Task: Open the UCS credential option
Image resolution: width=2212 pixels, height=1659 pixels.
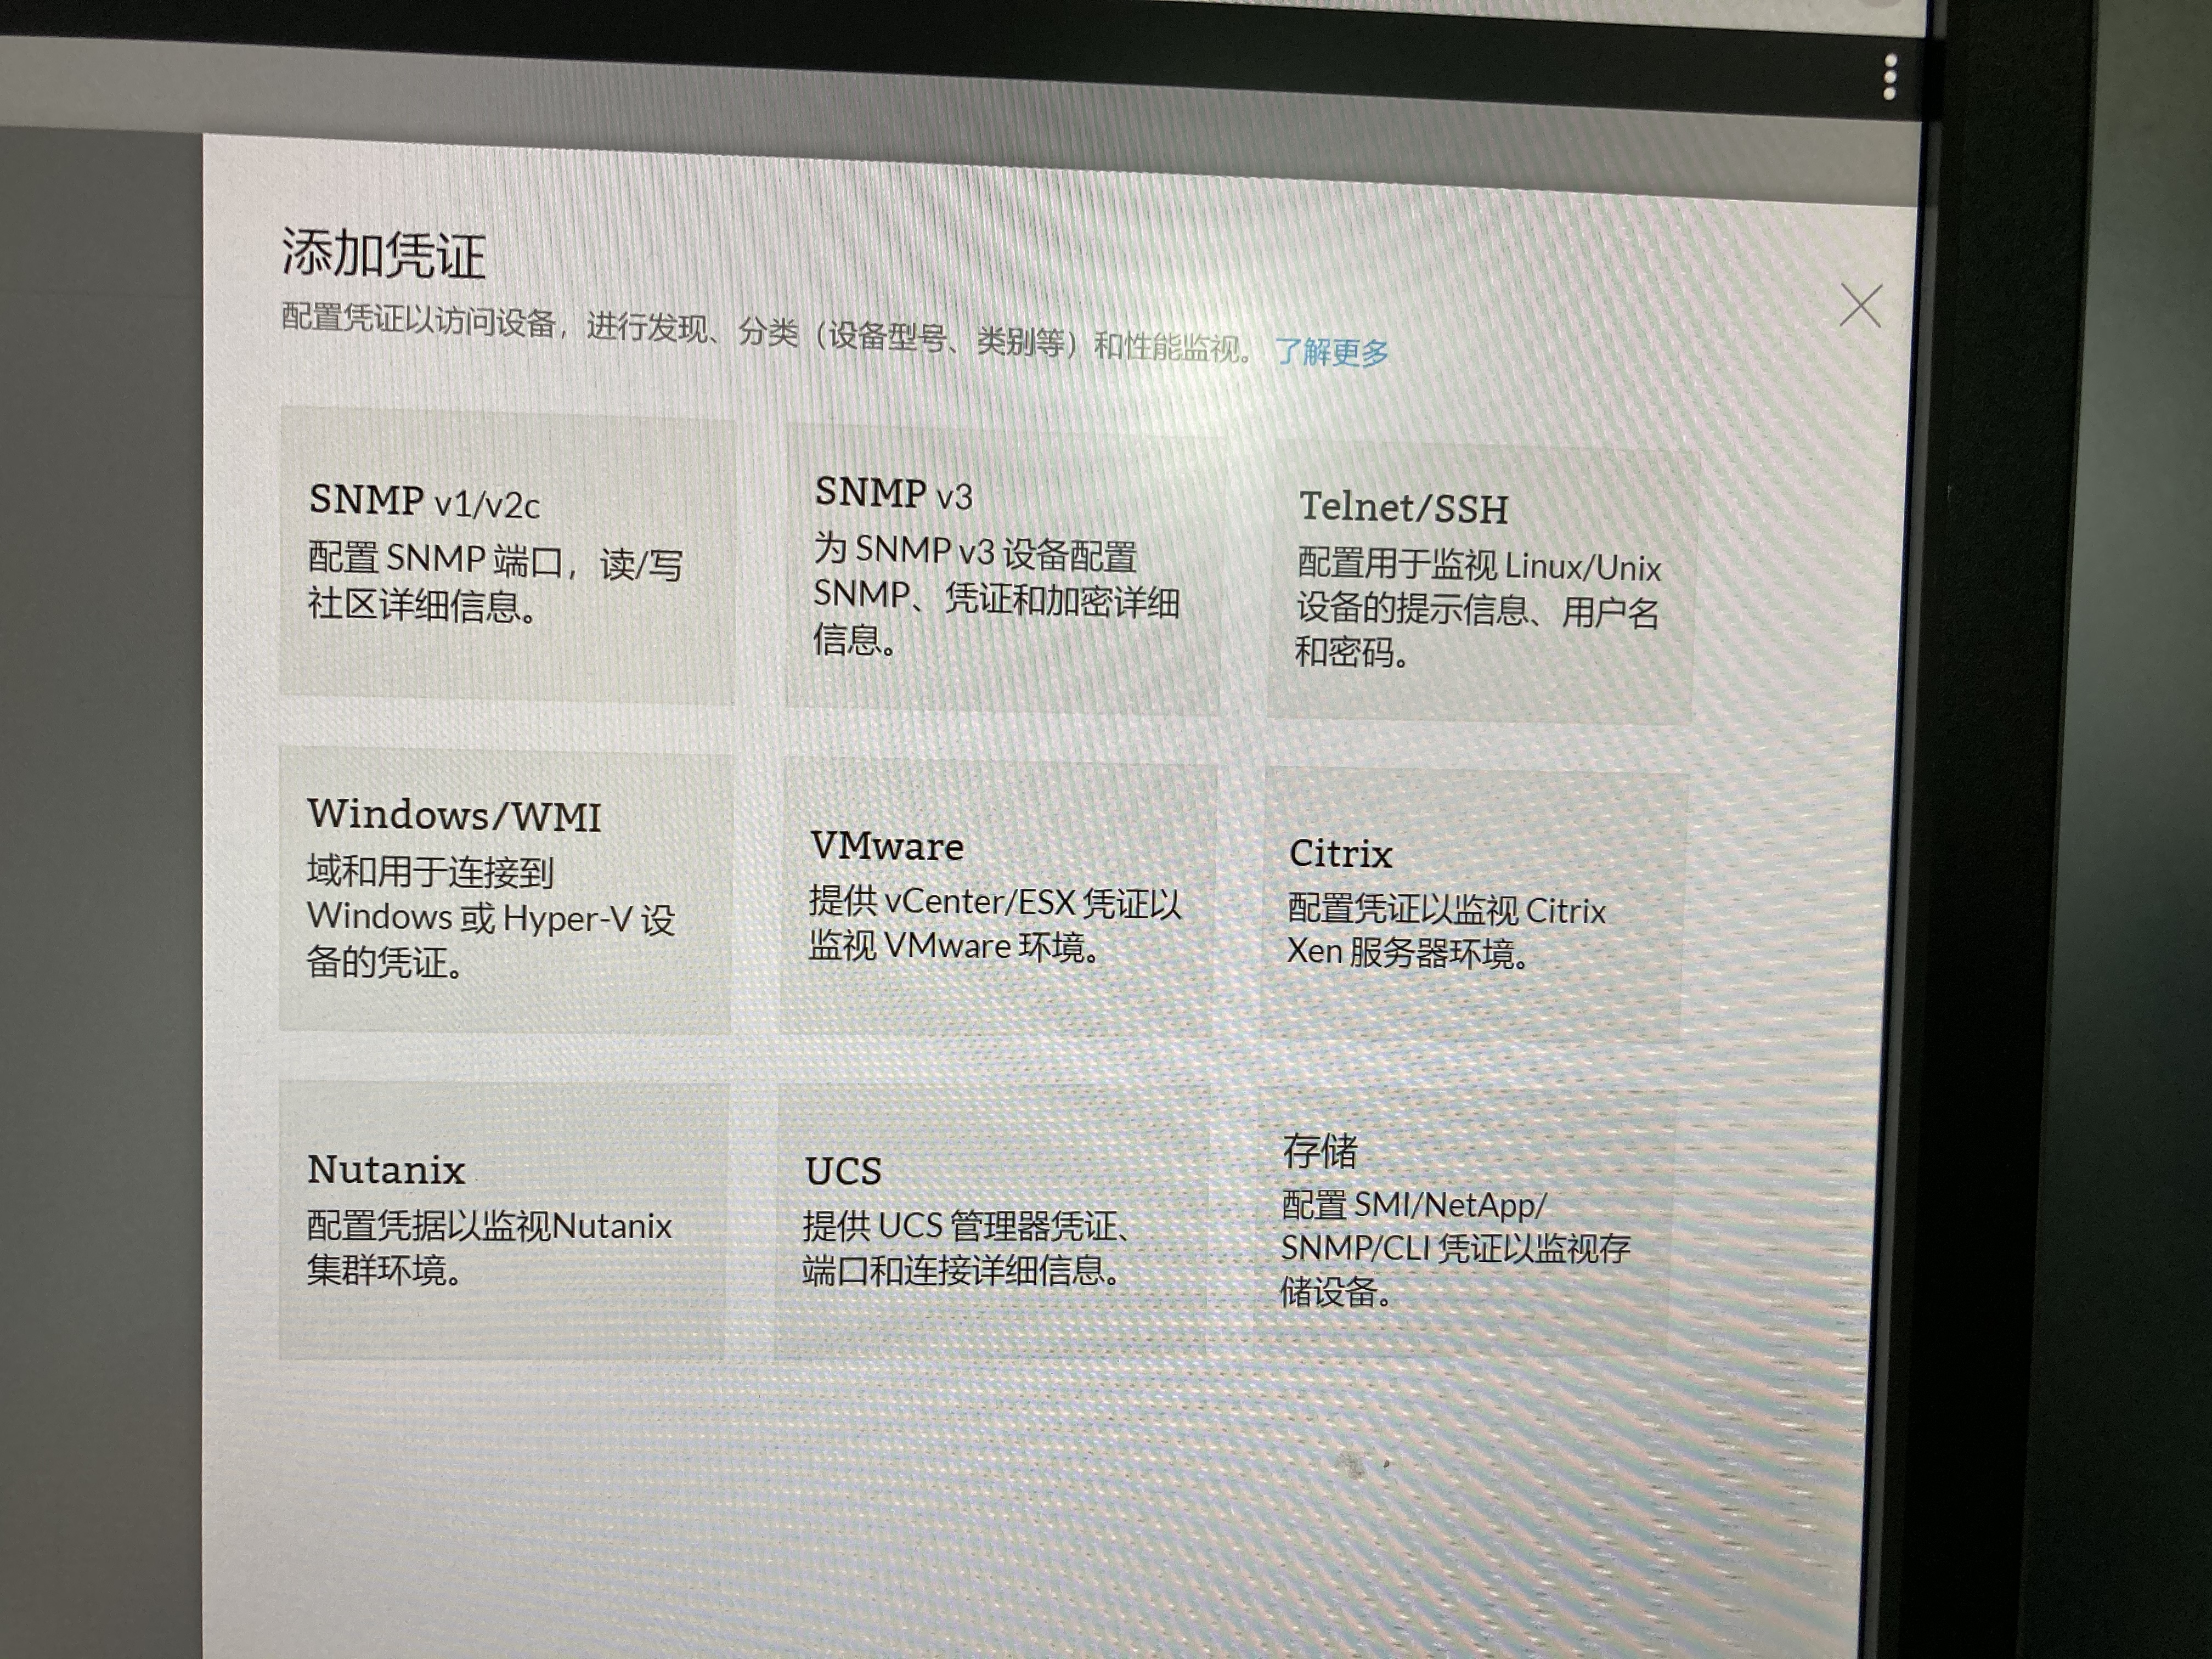Action: tap(843, 1171)
